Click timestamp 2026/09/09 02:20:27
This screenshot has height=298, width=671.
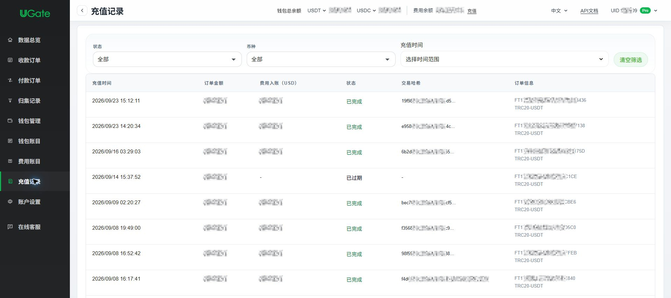pos(116,203)
